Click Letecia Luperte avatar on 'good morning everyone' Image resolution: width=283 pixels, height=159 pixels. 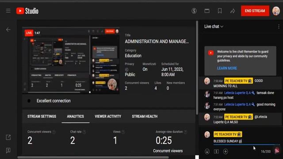point(207,106)
